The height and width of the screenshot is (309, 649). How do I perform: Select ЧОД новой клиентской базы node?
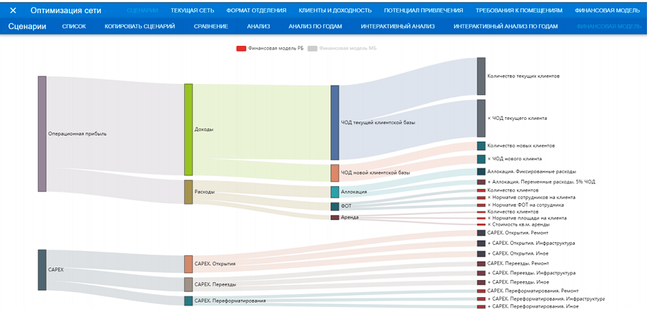click(335, 173)
